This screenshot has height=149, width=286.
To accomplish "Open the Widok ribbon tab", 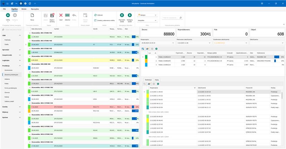I will click(24, 8).
